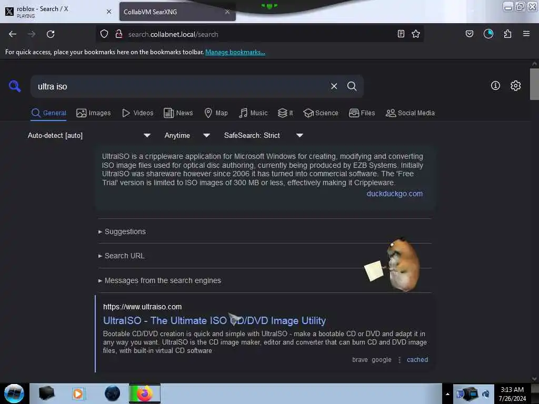This screenshot has height=404, width=539.
Task: Open the SearXNG about info icon
Action: [495, 86]
